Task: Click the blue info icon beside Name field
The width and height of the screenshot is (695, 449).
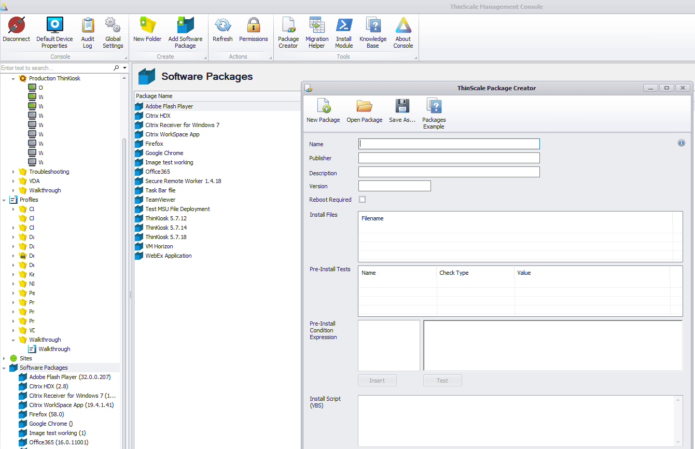Action: 682,143
